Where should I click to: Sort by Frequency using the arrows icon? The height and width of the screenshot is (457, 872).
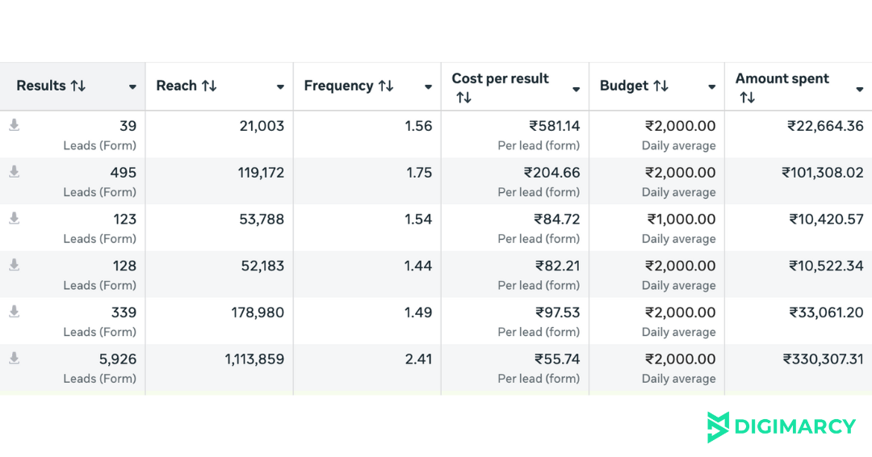386,86
